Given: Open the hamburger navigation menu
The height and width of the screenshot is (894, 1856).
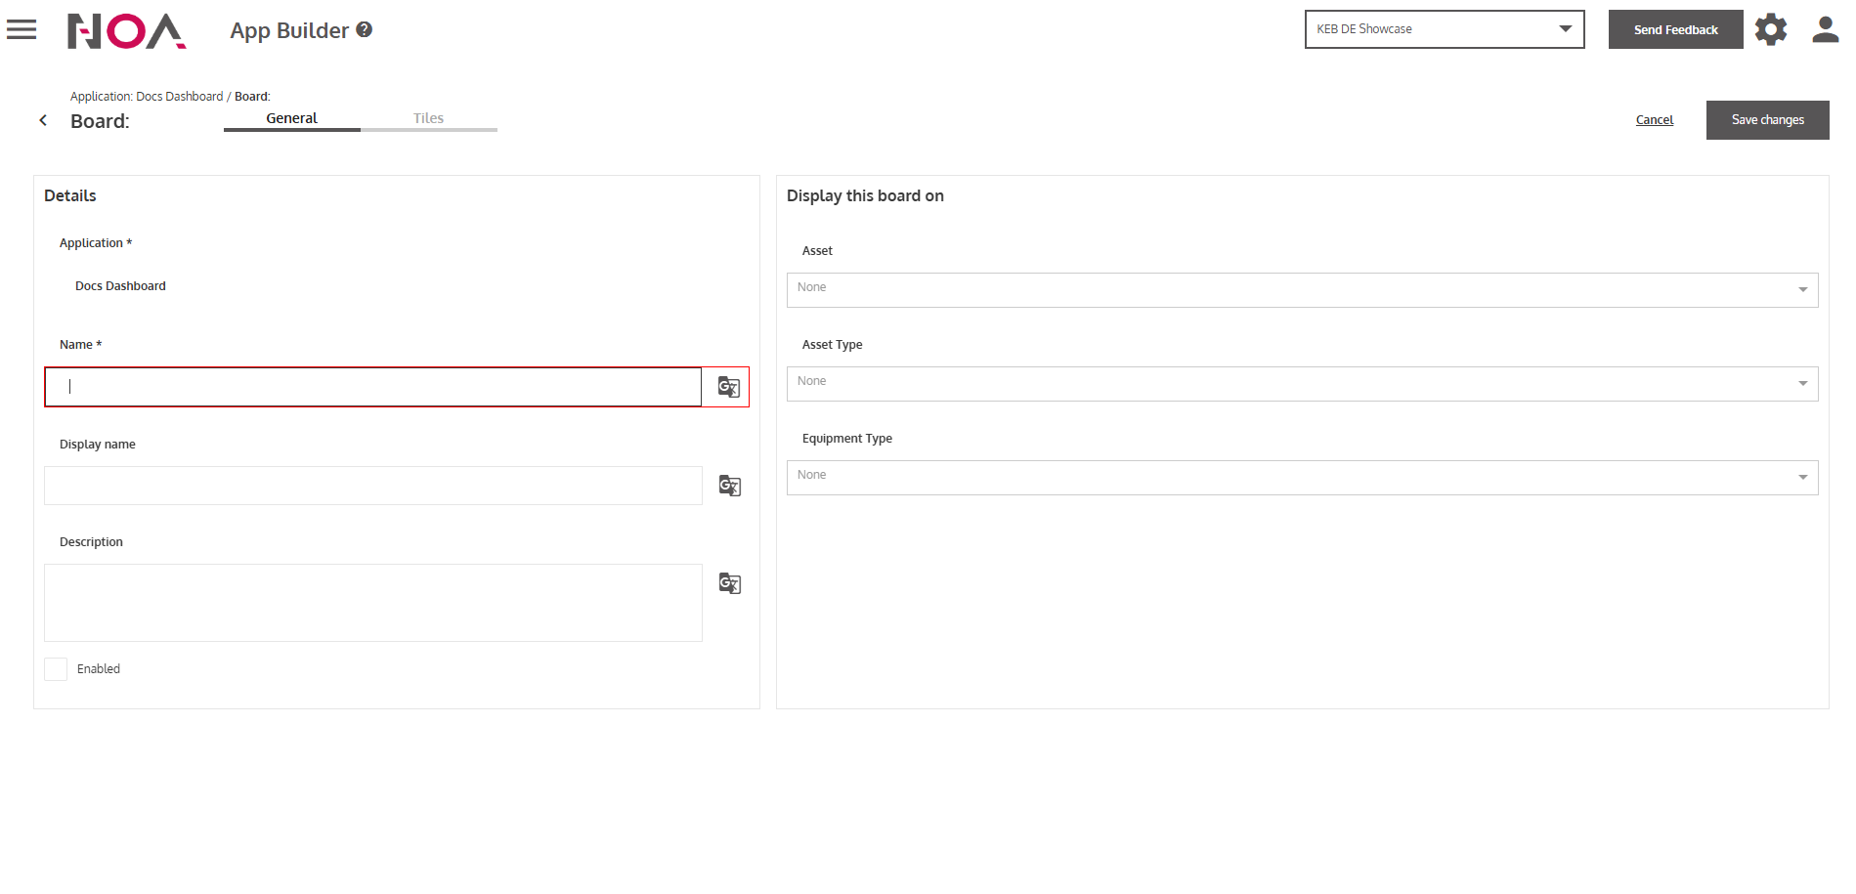Looking at the screenshot, I should point(22,30).
